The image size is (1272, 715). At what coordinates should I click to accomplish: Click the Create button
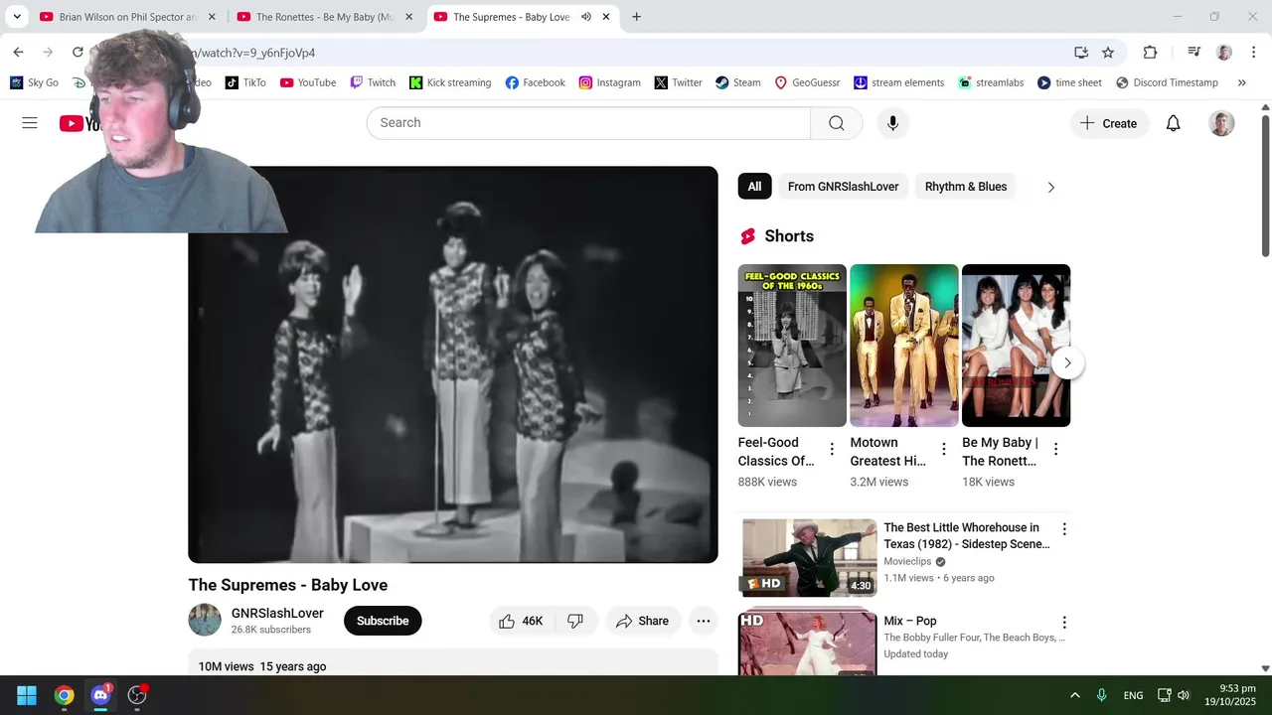pyautogui.click(x=1109, y=123)
